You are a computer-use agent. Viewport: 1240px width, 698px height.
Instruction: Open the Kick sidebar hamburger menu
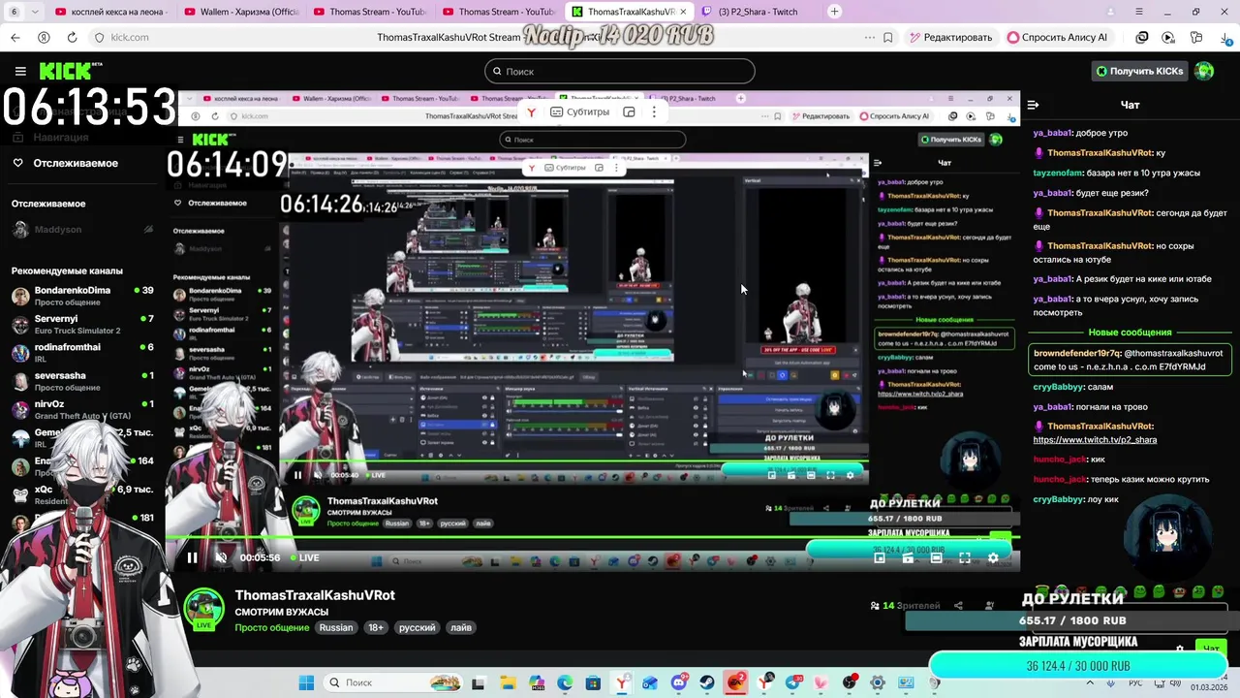(x=20, y=71)
